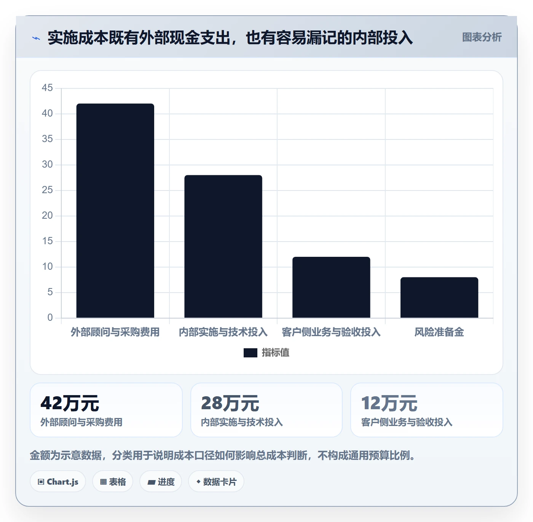Click the Chart.js tag chip
533x522 pixels.
point(58,482)
